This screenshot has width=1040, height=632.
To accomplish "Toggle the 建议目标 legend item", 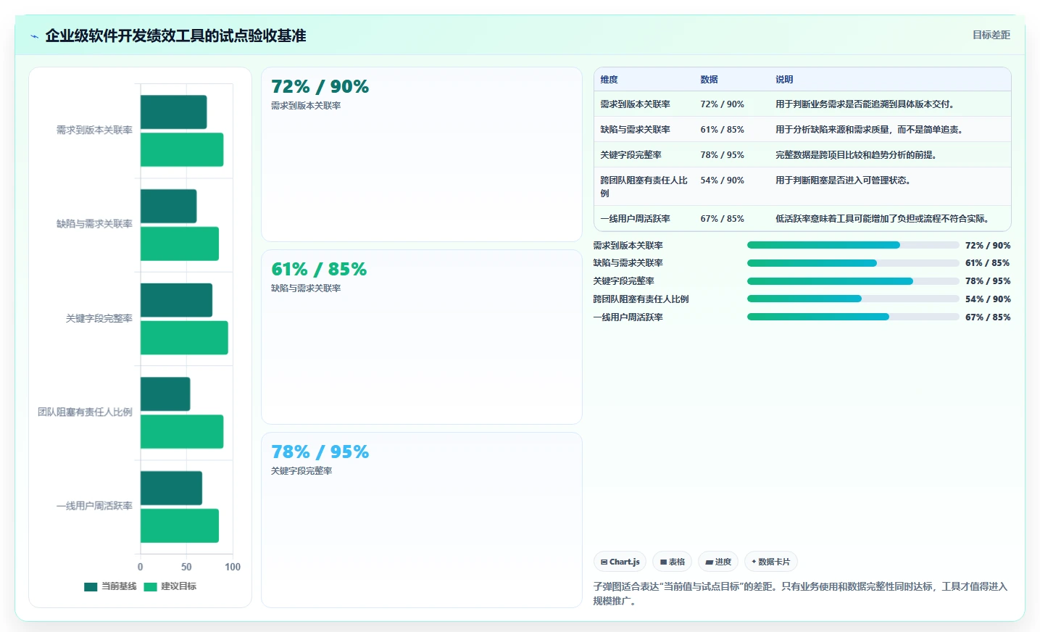I will (x=170, y=586).
